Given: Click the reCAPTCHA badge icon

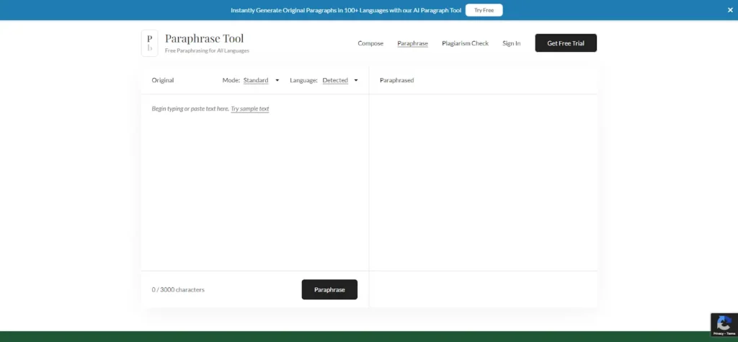Looking at the screenshot, I should [x=724, y=323].
